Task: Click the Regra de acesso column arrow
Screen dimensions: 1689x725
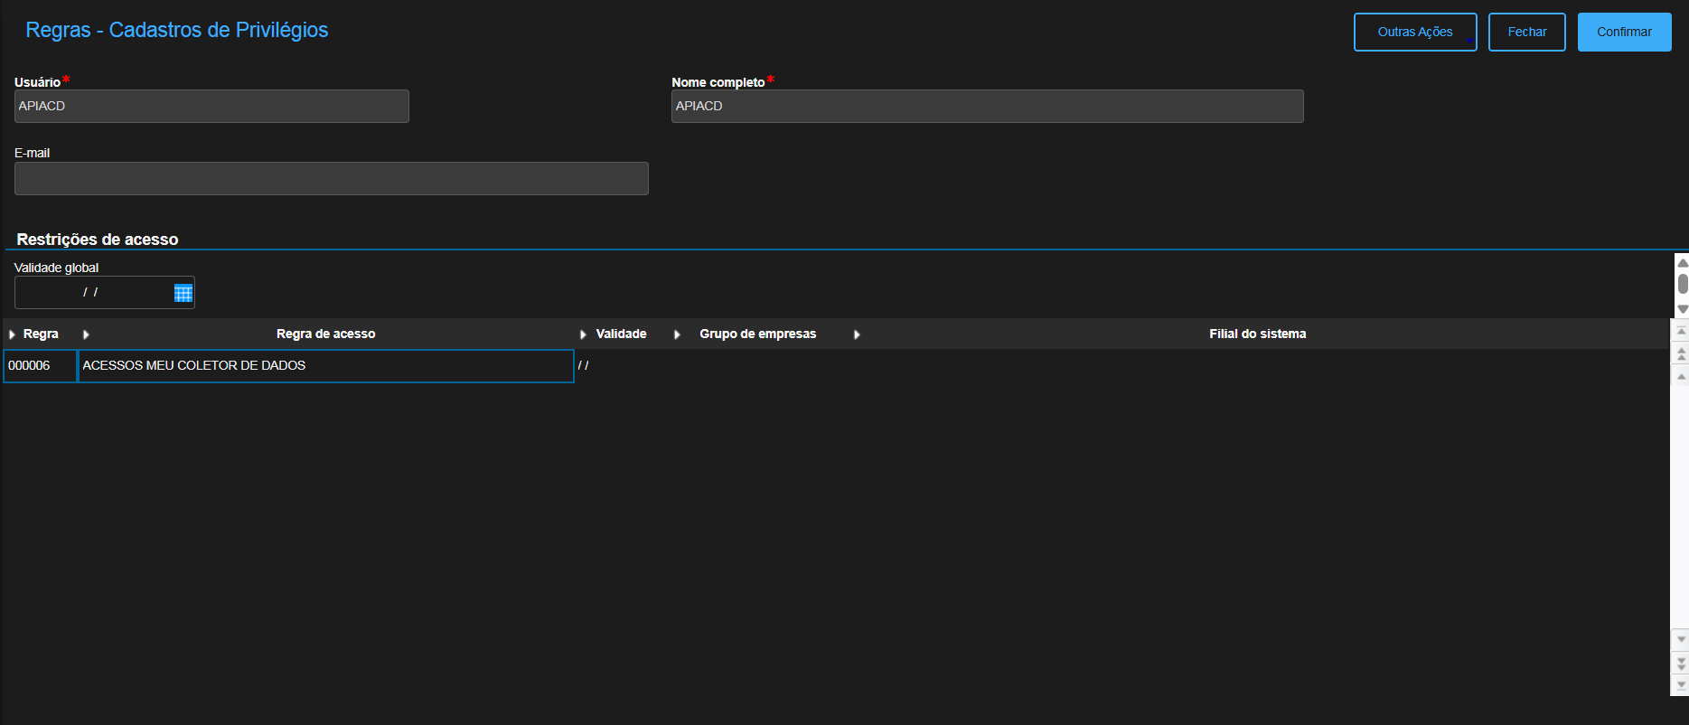Action: tap(87, 334)
